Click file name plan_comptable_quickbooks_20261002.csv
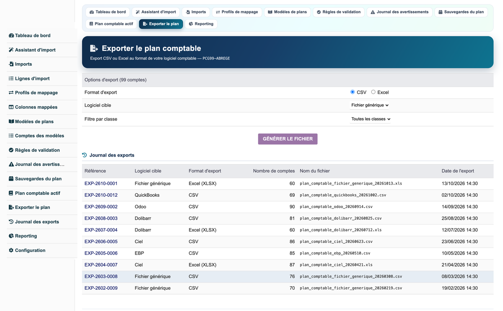This screenshot has height=311, width=503. (343, 195)
